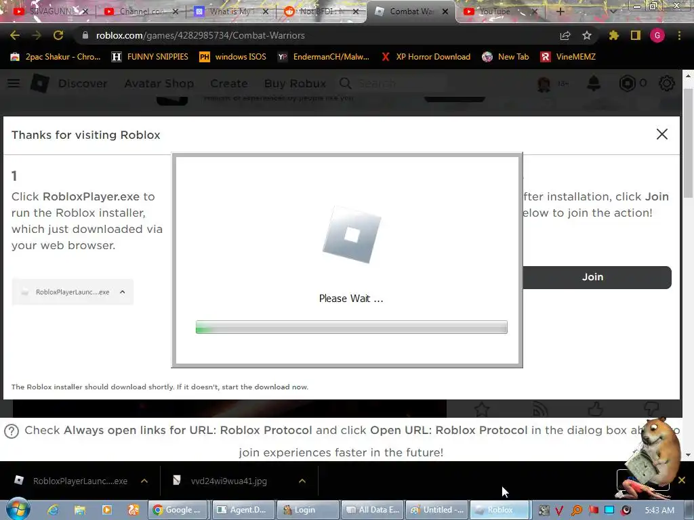Switch to Google Chrome taskbar button
This screenshot has height=520, width=694.
[x=179, y=510]
